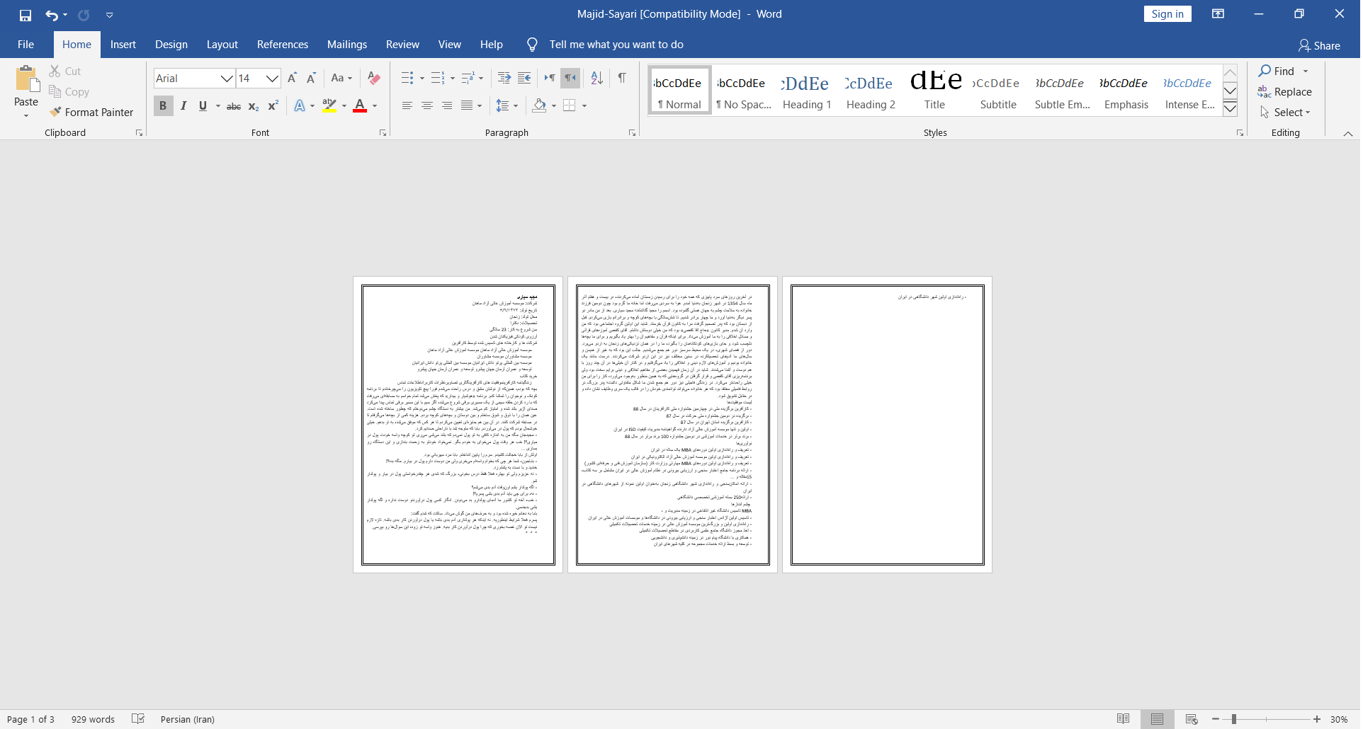Center the paragraph text
Screen dimensions: 1363x729
point(427,105)
